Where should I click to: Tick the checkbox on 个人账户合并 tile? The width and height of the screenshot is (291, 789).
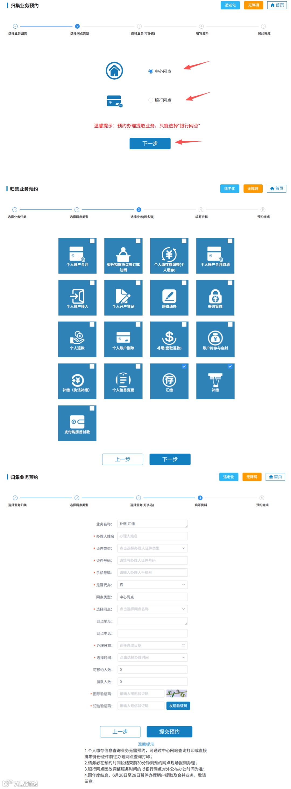[92, 241]
